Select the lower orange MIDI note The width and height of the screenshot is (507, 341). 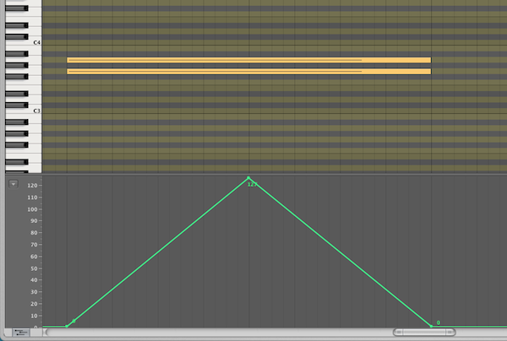[x=248, y=71]
